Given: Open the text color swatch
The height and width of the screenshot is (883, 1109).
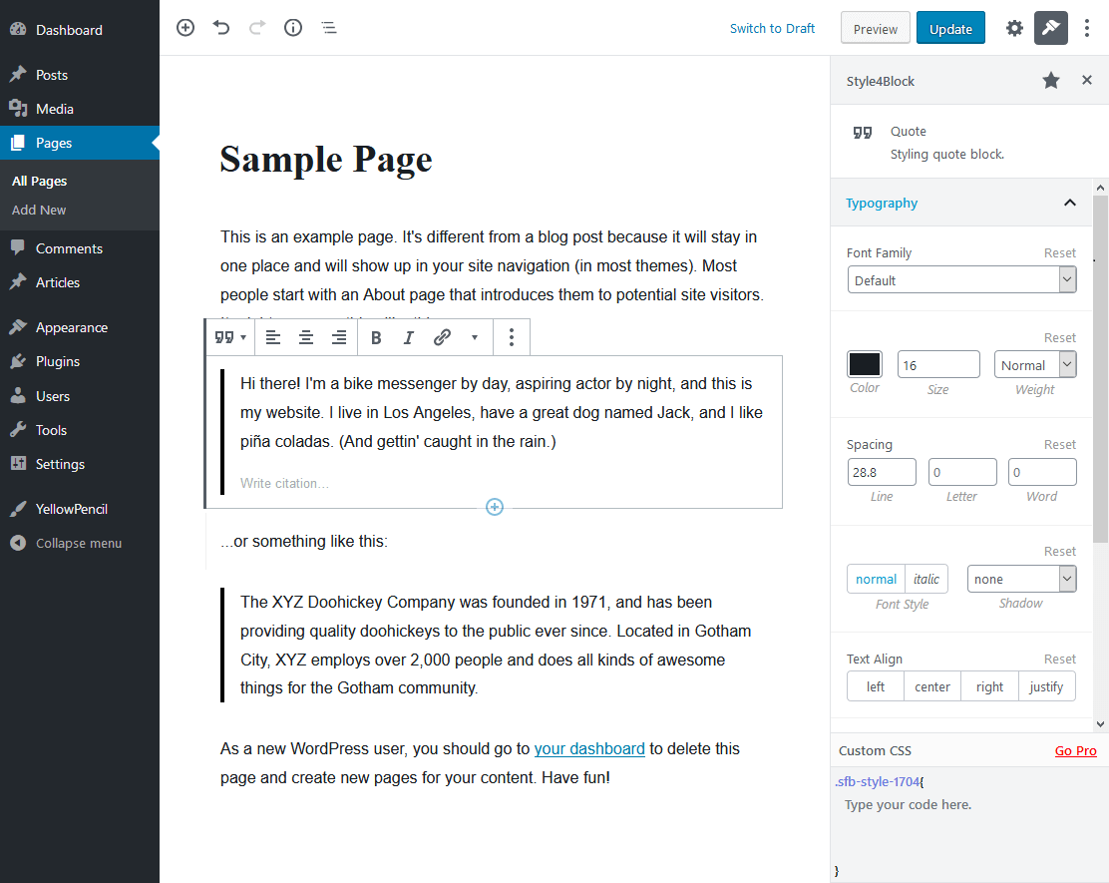Looking at the screenshot, I should 864,363.
